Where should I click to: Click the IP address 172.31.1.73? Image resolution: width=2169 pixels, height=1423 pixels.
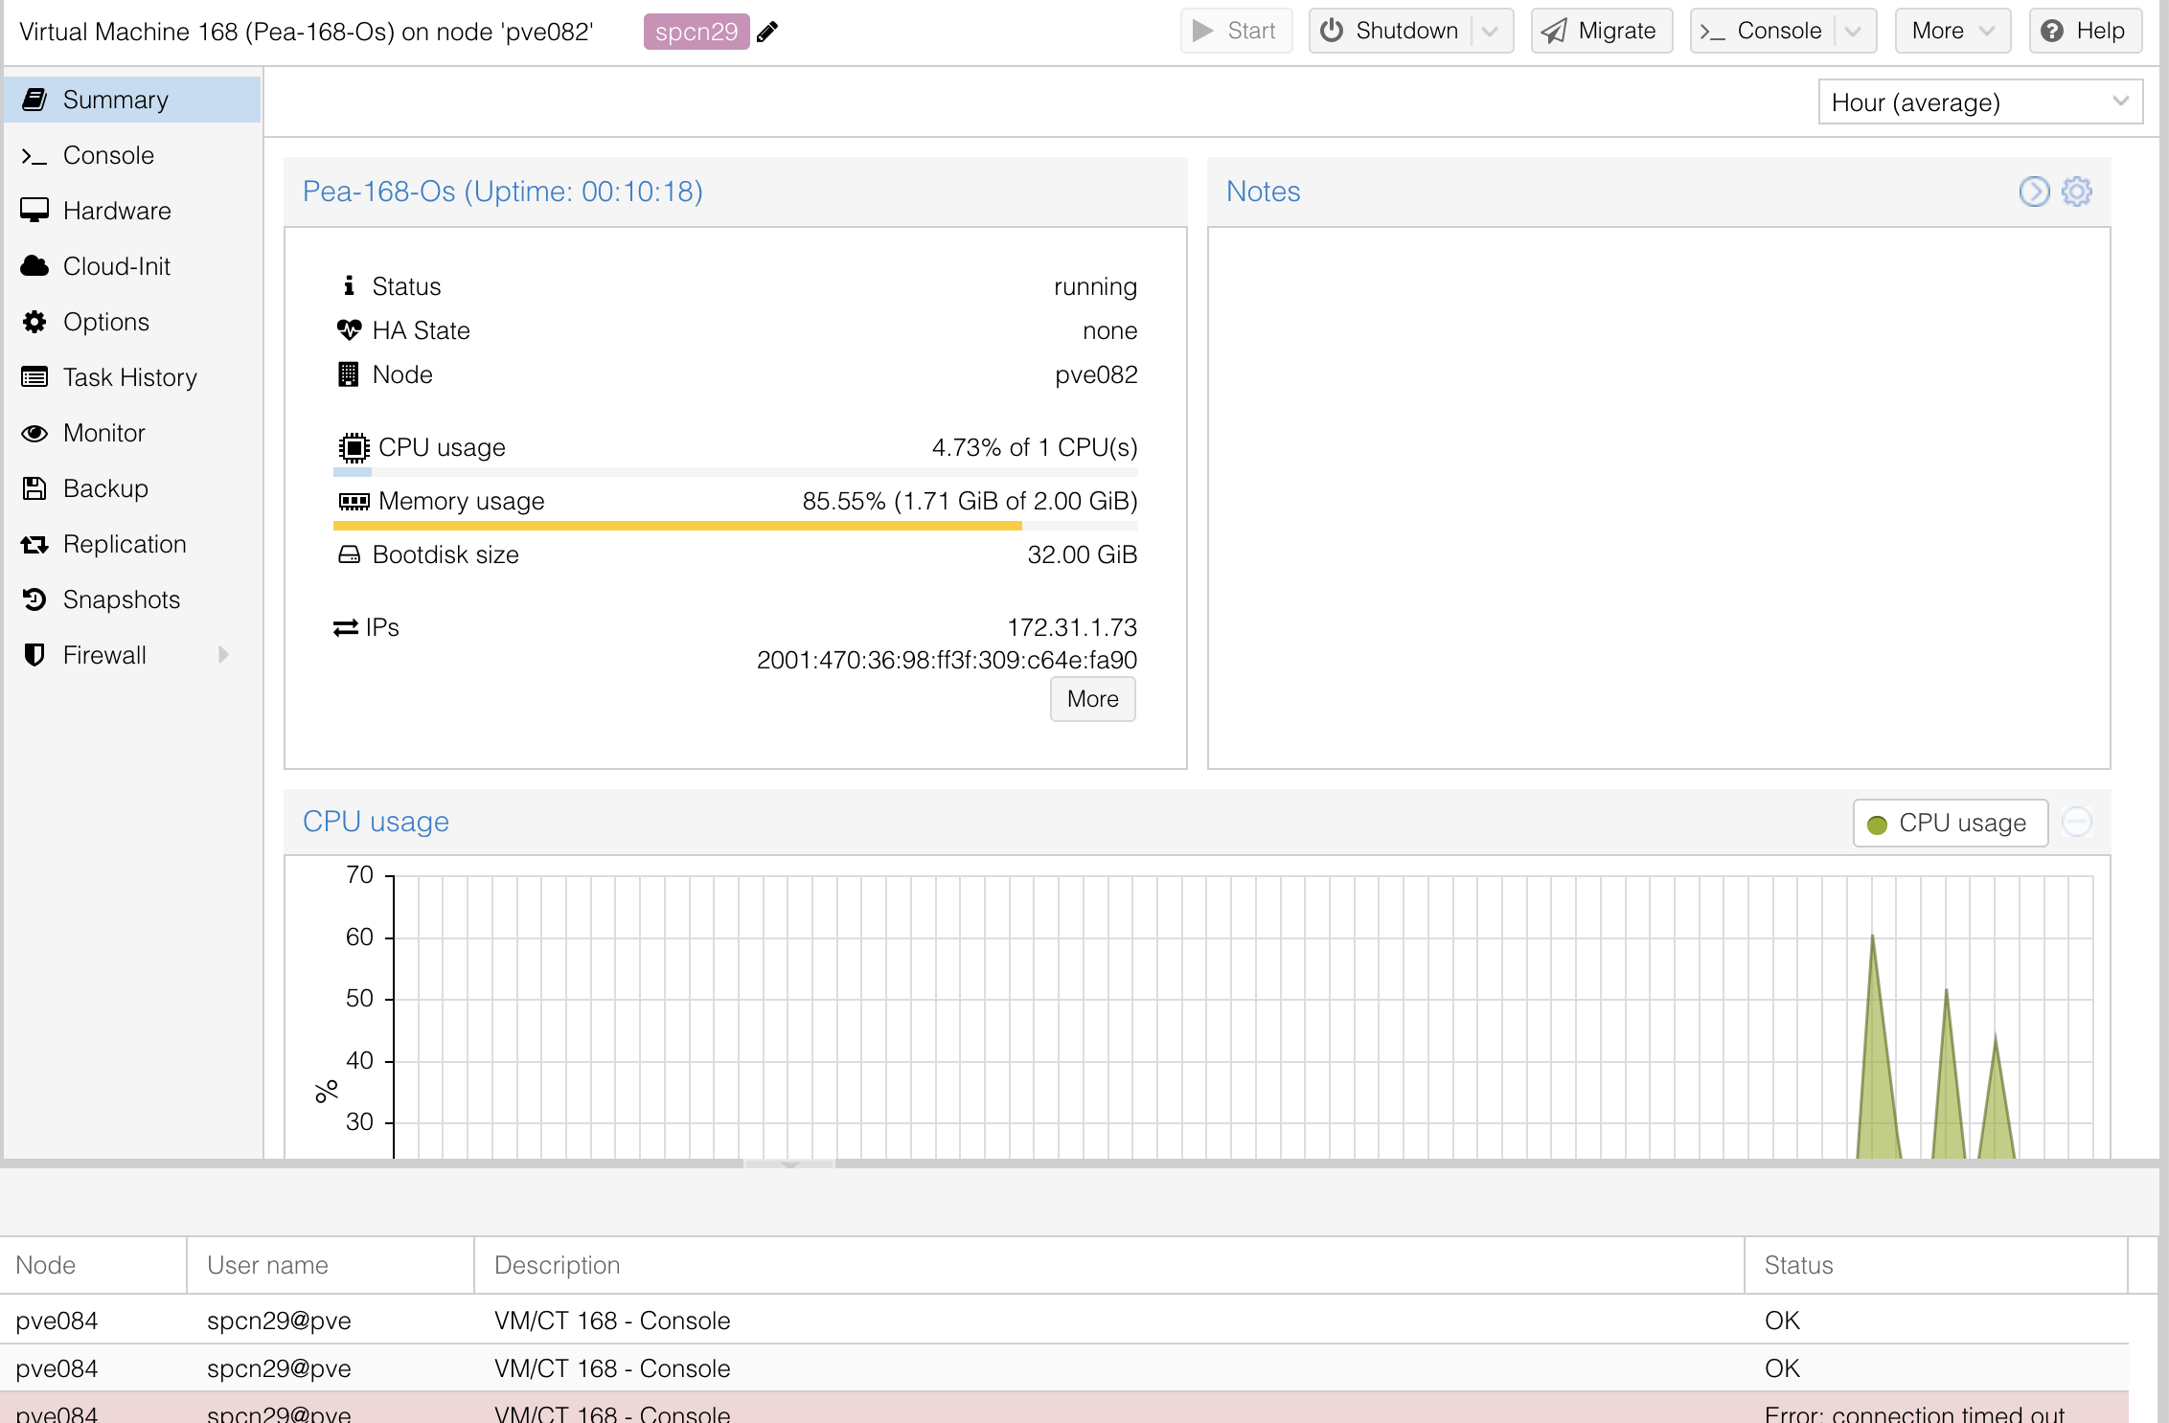(x=1072, y=627)
